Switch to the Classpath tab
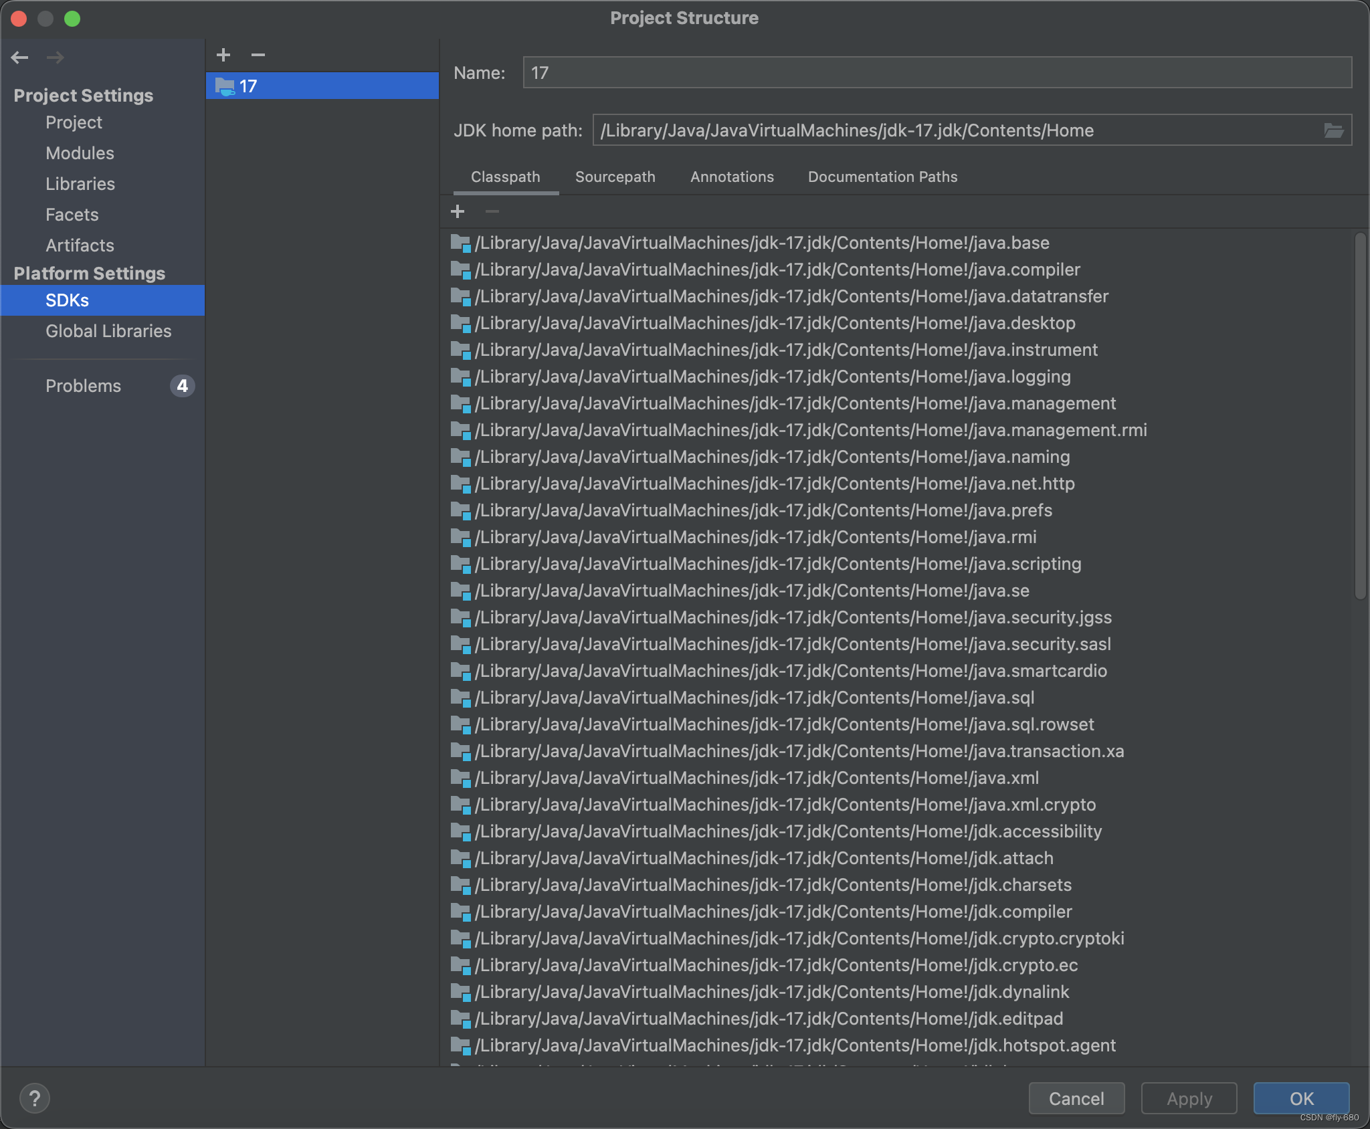Viewport: 1370px width, 1129px height. [506, 177]
